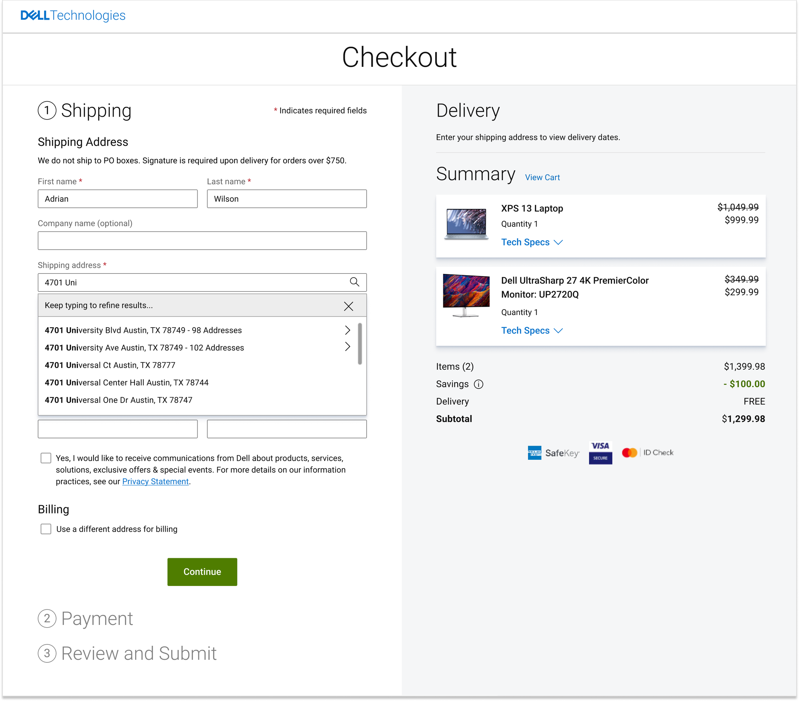This screenshot has height=701, width=799.
Task: Close the address suggestions dropdown
Action: pyautogui.click(x=348, y=306)
